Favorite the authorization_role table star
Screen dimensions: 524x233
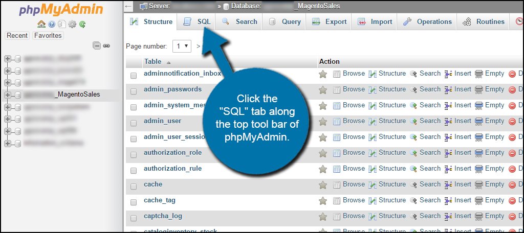[323, 153]
